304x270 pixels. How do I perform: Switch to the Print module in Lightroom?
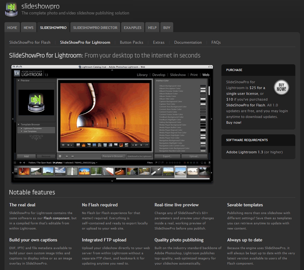(194, 75)
